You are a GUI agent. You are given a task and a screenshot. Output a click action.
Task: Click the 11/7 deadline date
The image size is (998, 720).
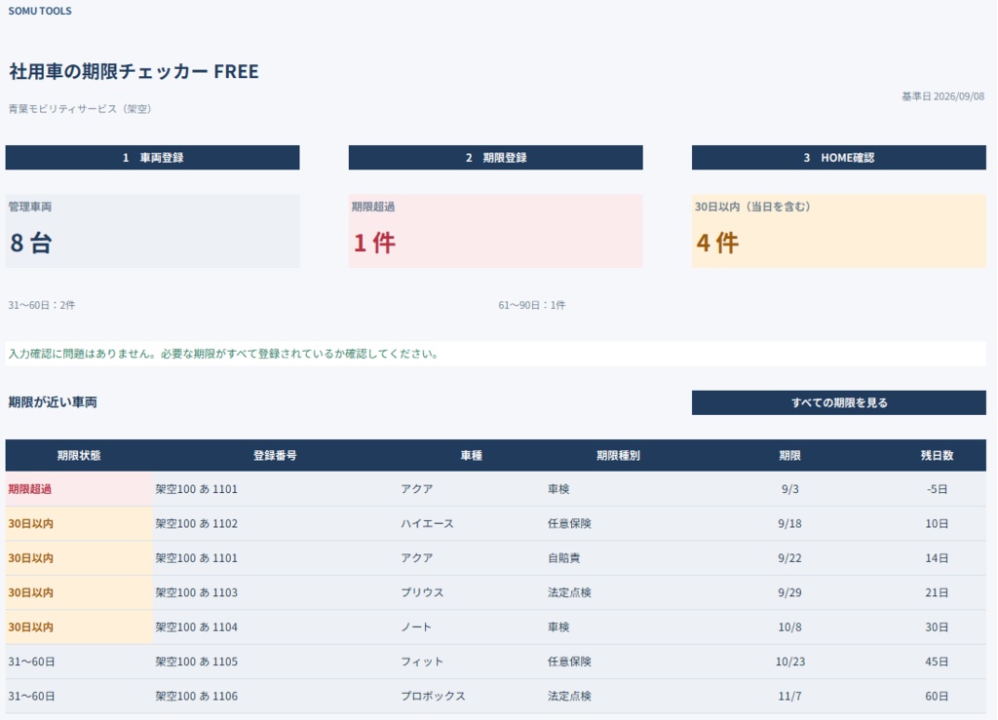pos(789,696)
